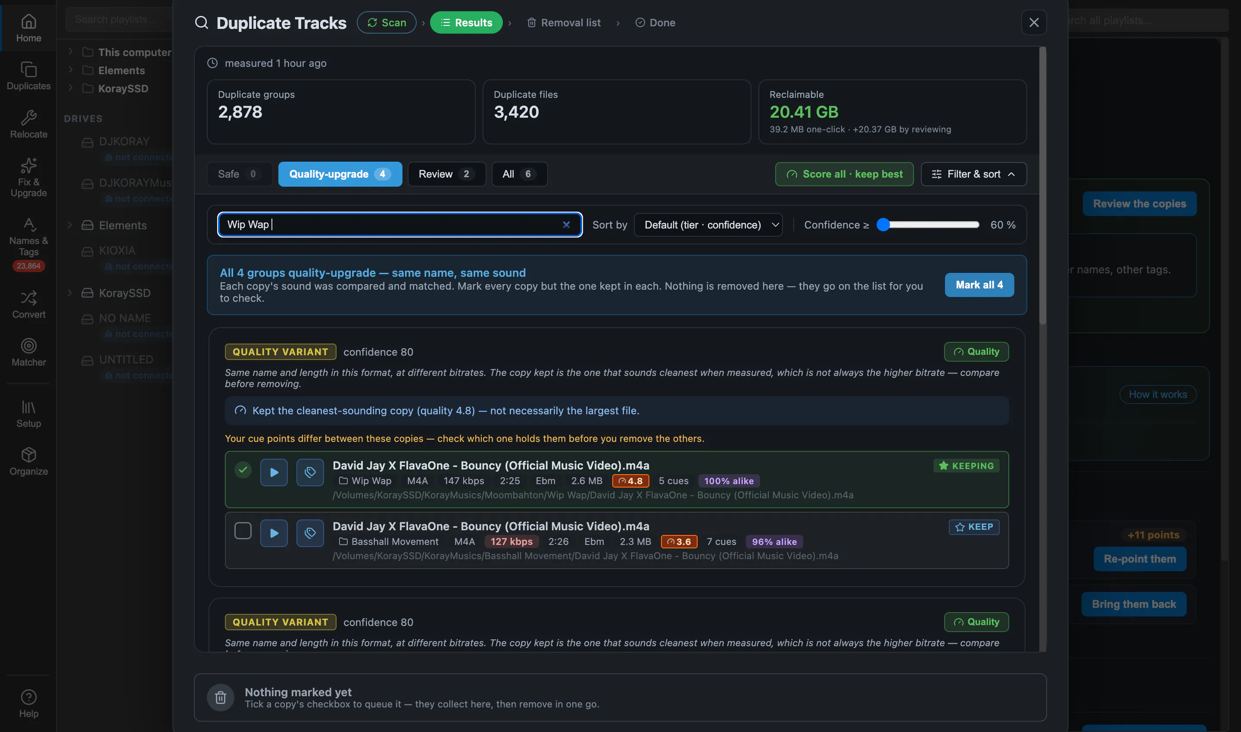Open Fix & Upgrade sparkle tool
This screenshot has height=732, width=1241.
click(28, 178)
